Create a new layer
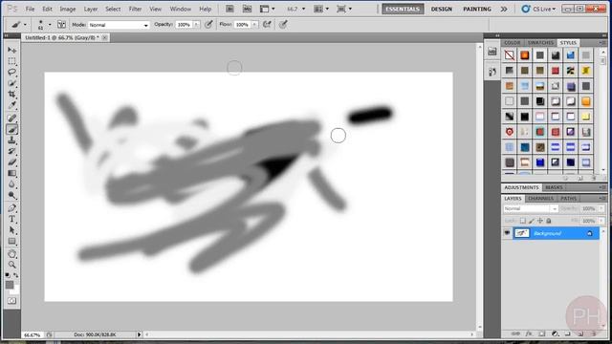The height and width of the screenshot is (344, 612). (x=580, y=333)
